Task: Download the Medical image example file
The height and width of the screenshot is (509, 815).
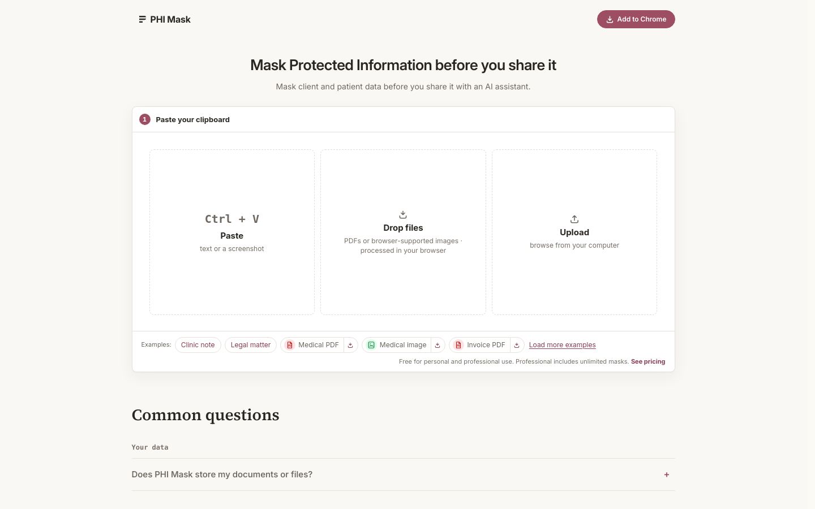Action: 437,345
